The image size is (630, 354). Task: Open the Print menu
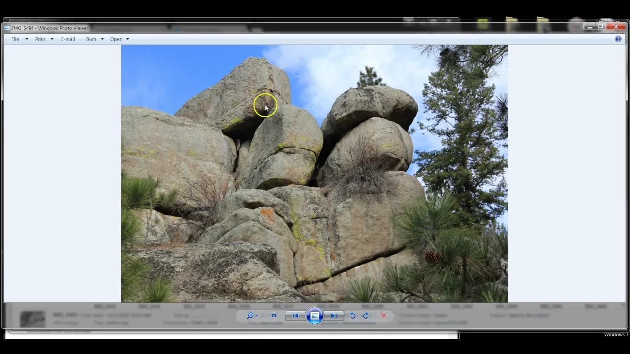(44, 39)
